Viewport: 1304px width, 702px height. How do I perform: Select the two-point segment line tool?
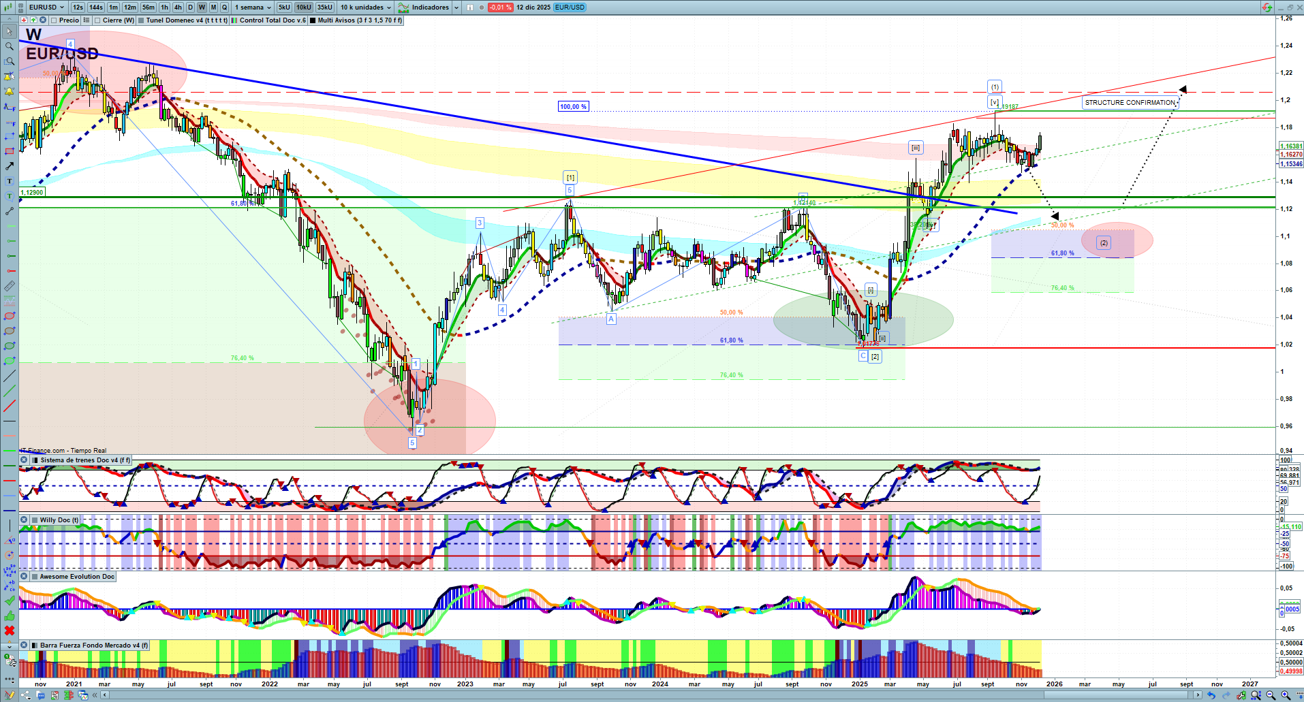click(10, 211)
